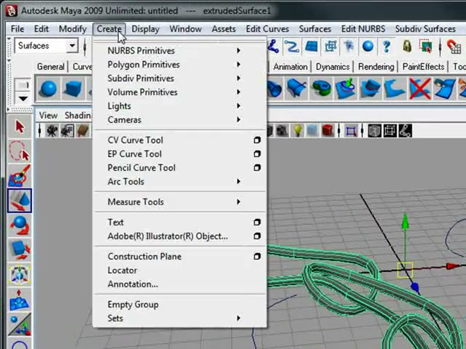Open Camera Attributes from panel toolbar

click(68, 131)
